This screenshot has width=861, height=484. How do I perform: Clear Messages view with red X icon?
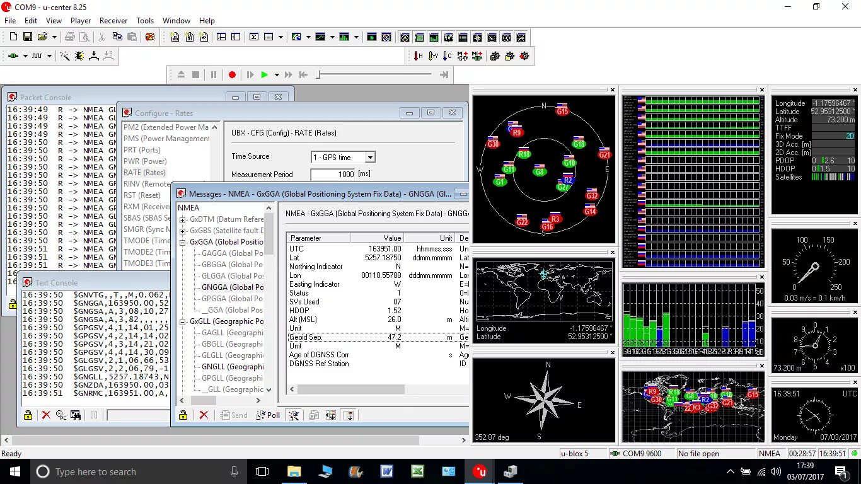click(204, 415)
